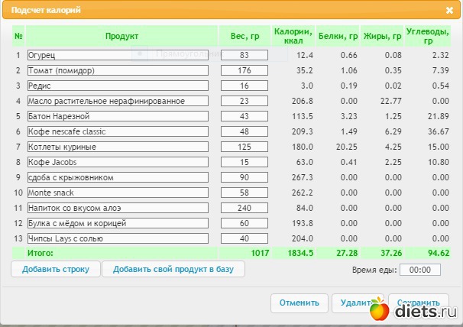Edit the Огурец product name field

pos(118,55)
